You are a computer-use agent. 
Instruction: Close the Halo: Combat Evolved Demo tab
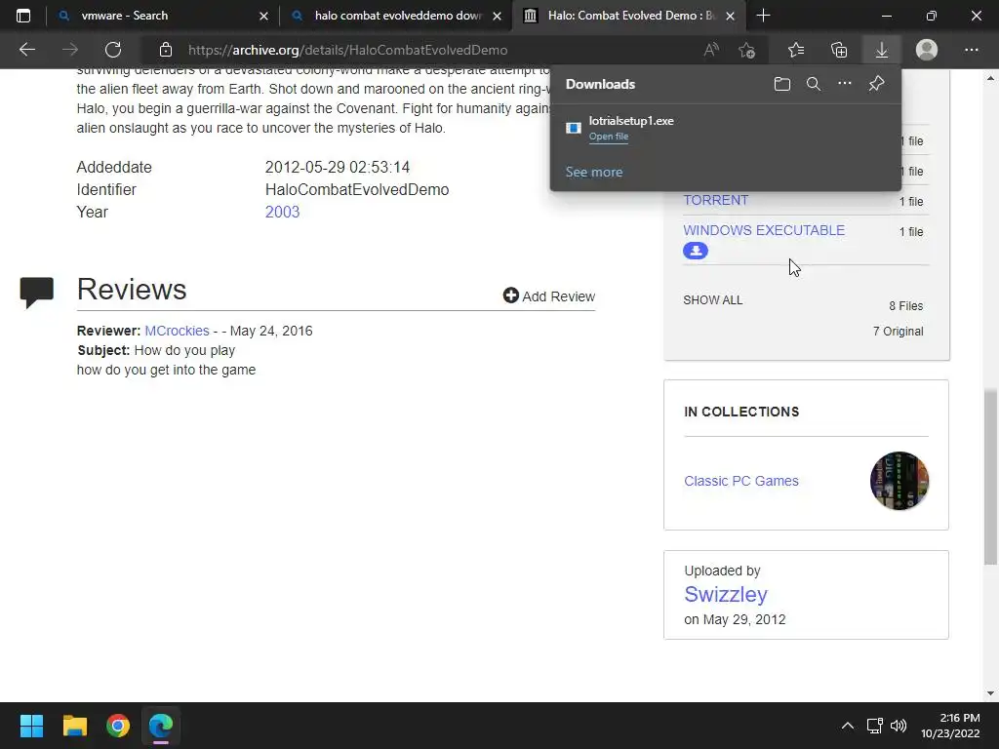pos(731,16)
